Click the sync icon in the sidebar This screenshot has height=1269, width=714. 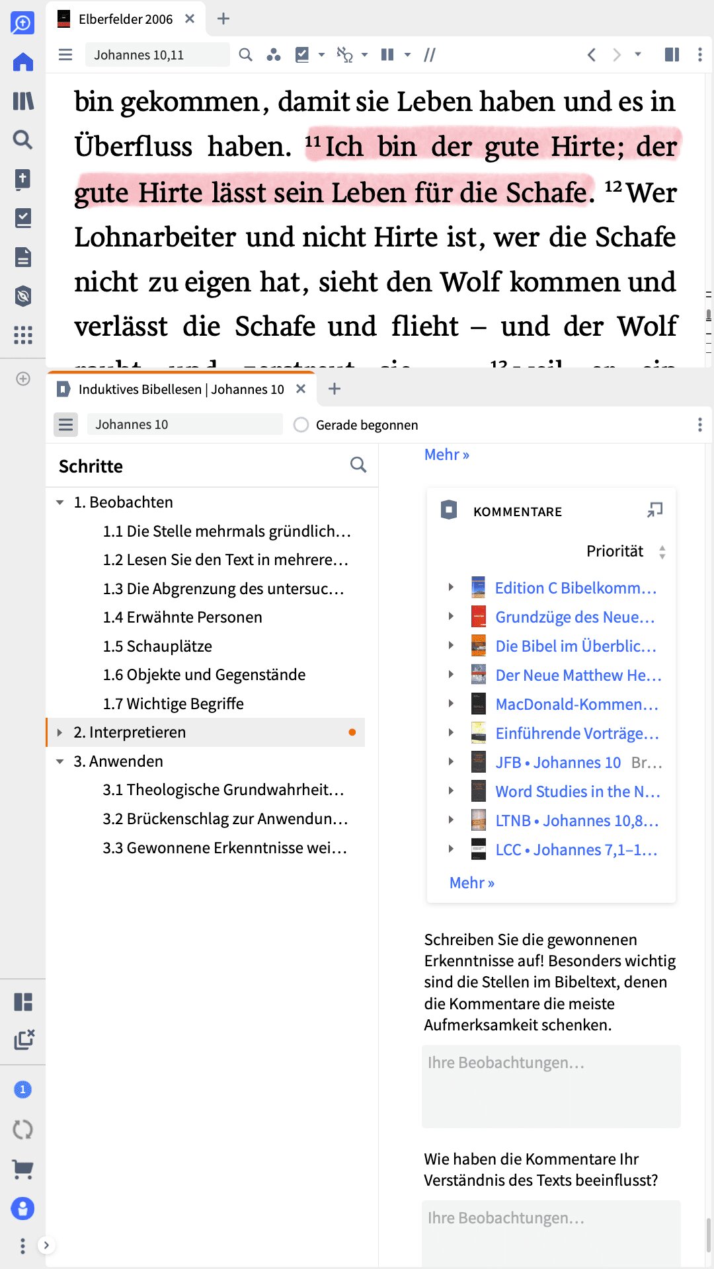(x=22, y=1130)
